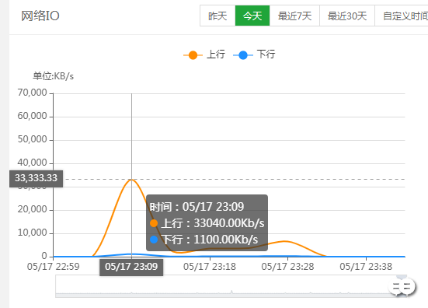
Task: Switch to the 最近30天 tab
Action: tap(347, 16)
